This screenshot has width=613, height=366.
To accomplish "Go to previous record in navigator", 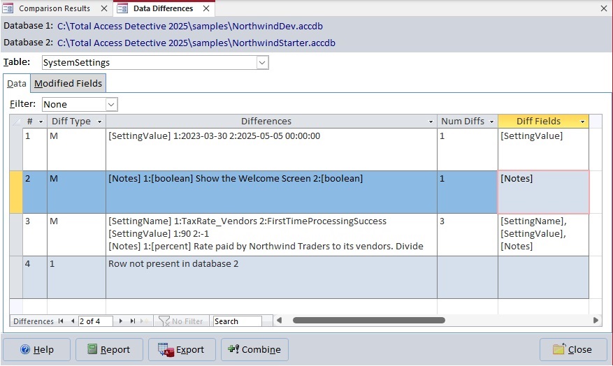I will pos(71,321).
